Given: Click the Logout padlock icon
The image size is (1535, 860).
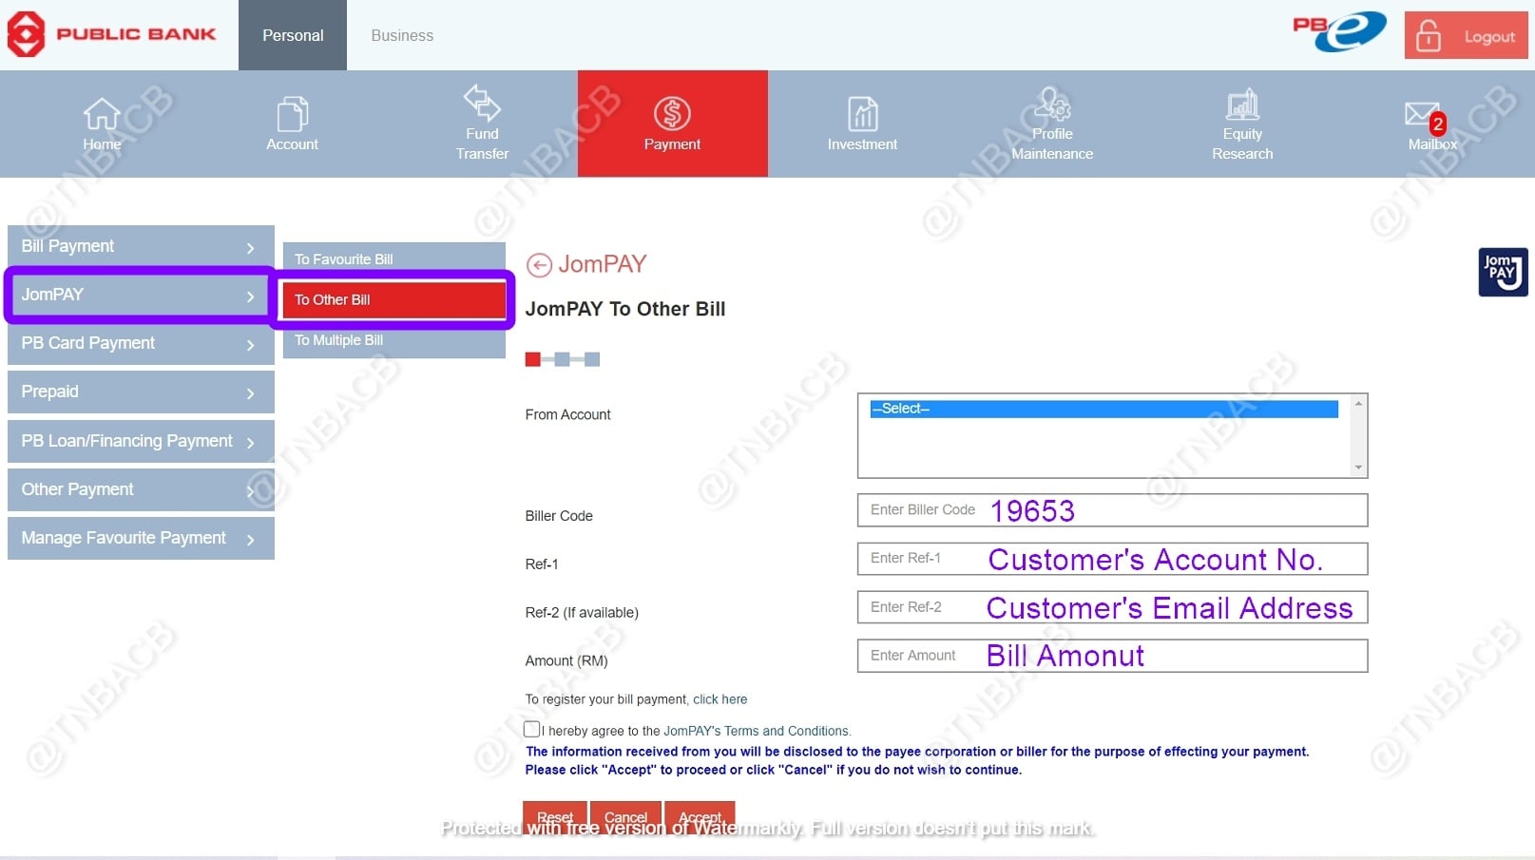Looking at the screenshot, I should (x=1428, y=36).
